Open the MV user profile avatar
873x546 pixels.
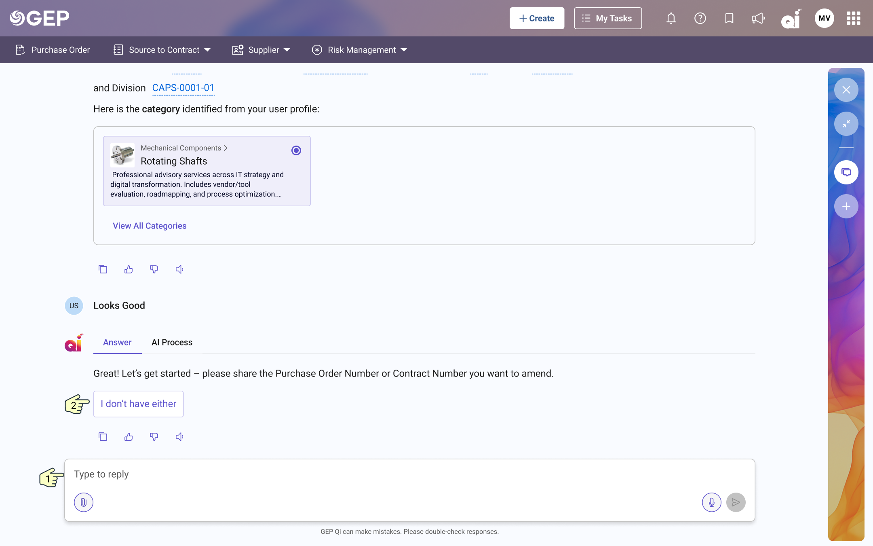coord(824,18)
